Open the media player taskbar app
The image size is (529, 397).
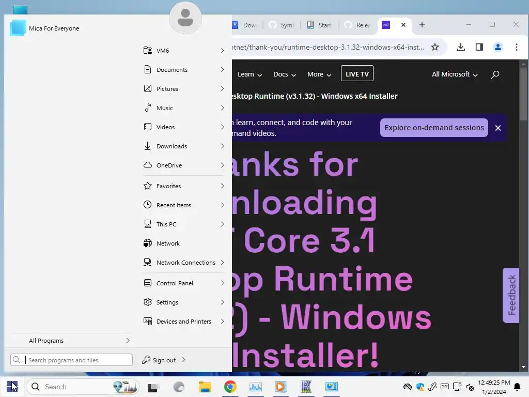(x=281, y=387)
